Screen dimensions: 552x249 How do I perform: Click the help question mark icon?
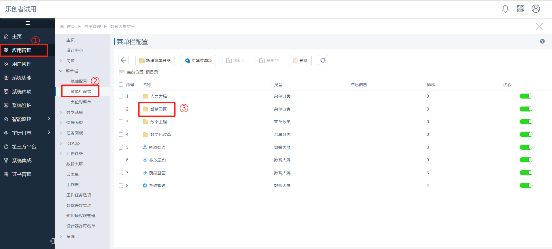click(542, 41)
